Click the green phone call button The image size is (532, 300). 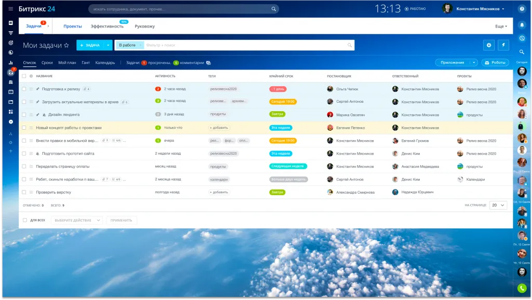522,288
